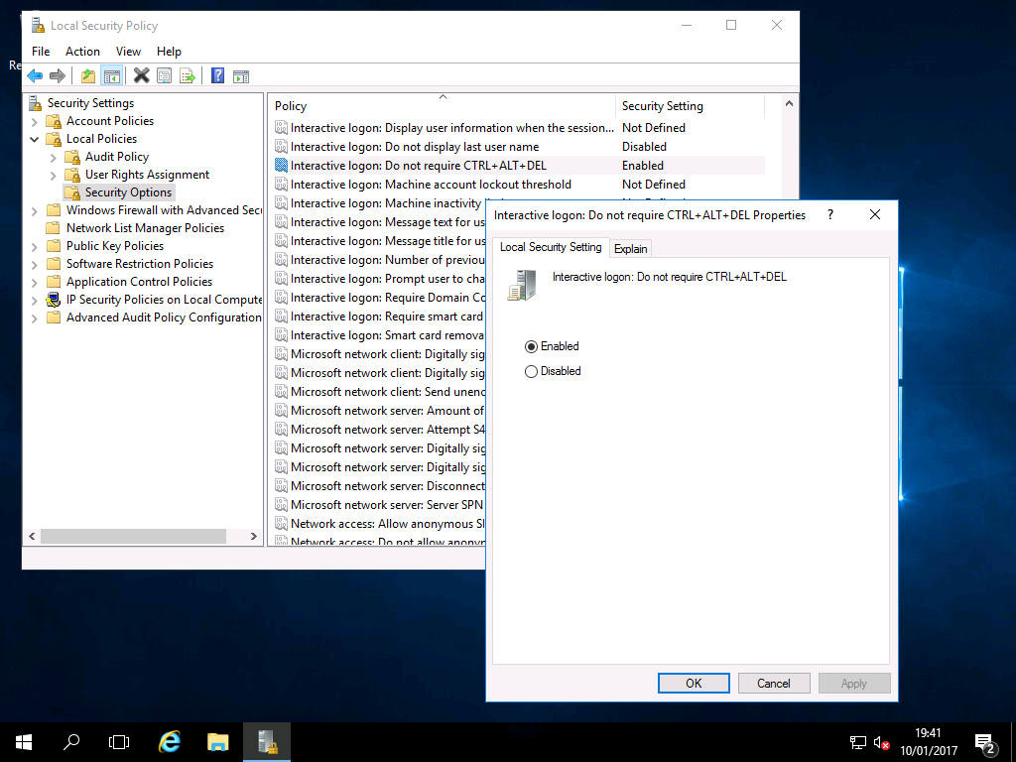Open the Windows Start menu
Viewport: 1016px width, 762px height.
tap(24, 742)
